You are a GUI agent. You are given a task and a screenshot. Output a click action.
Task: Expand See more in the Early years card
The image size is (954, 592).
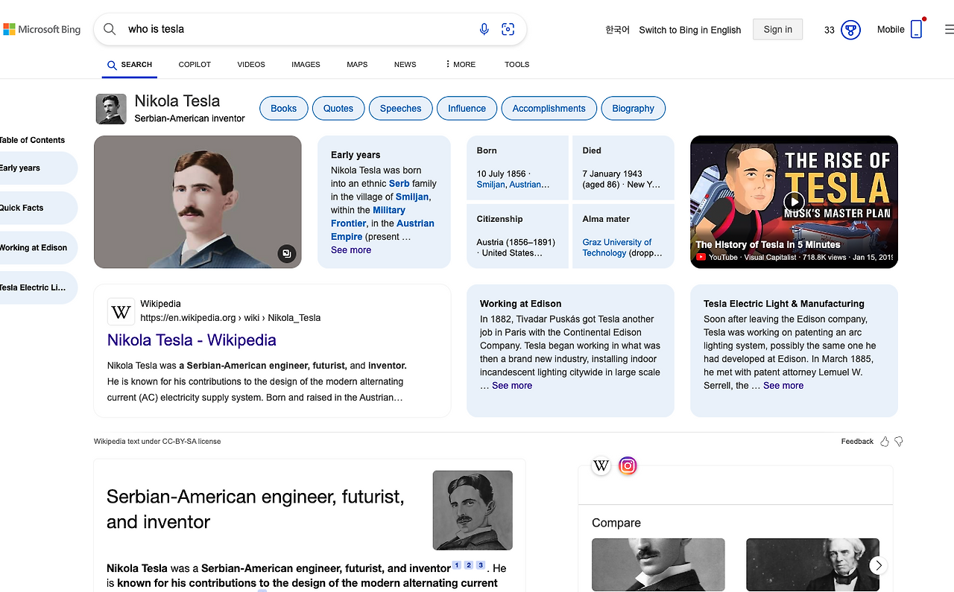pos(350,249)
